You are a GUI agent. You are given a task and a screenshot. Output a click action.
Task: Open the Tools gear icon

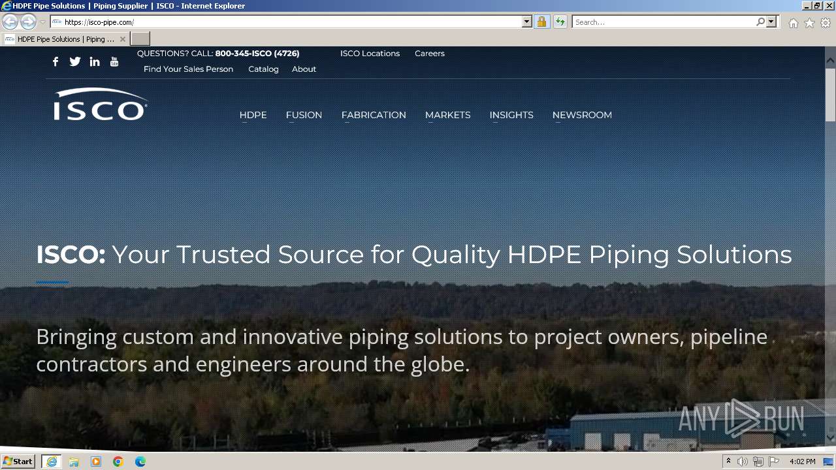tap(826, 23)
